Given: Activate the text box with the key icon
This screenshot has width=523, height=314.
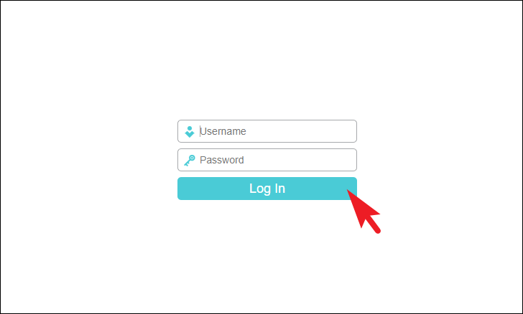Looking at the screenshot, I should click(267, 160).
